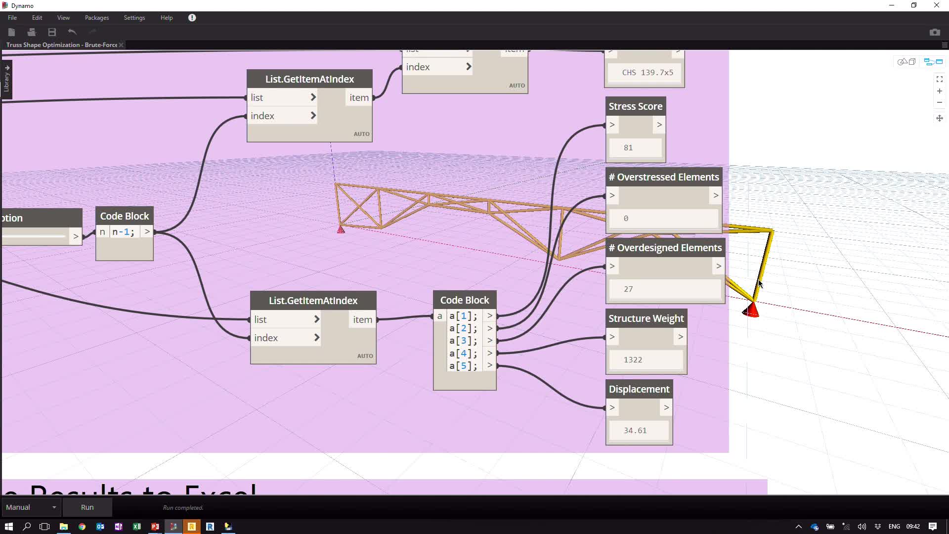
Task: Switch to graph view navigation mode
Action: tap(933, 62)
